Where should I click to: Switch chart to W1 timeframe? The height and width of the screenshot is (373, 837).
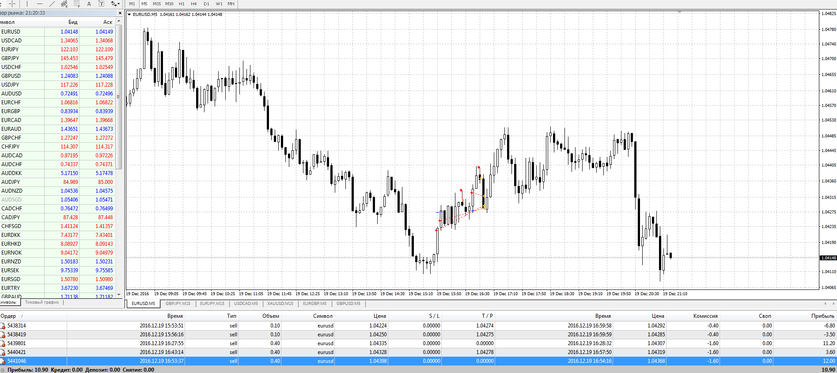[x=219, y=4]
